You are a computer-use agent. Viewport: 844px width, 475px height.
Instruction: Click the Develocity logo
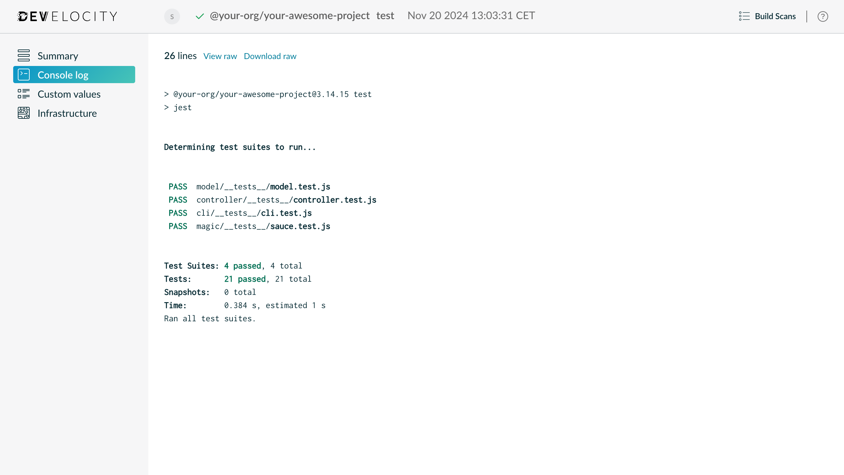[x=67, y=16]
